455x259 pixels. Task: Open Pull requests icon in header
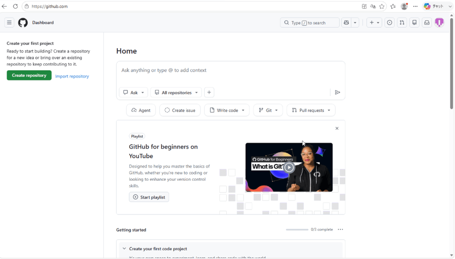402,23
